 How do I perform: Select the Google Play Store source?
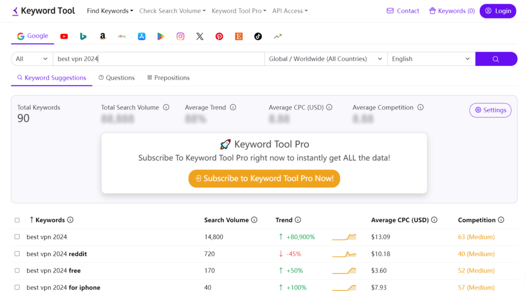(161, 36)
